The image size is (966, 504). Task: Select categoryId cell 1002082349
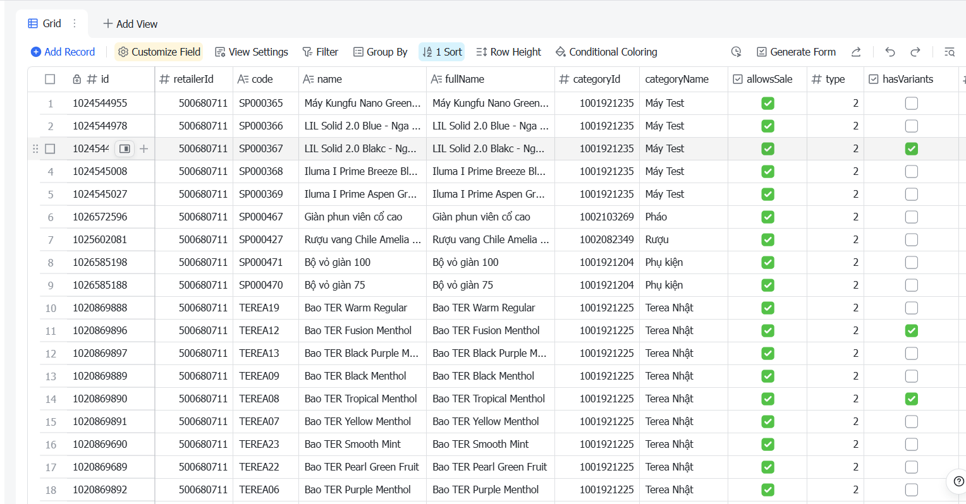597,239
